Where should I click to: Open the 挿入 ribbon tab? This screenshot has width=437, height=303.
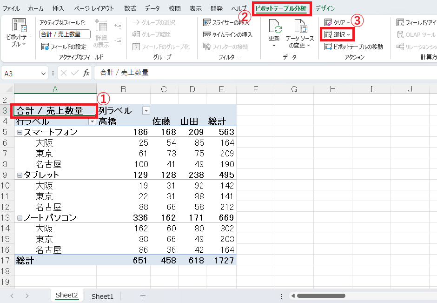tap(58, 9)
